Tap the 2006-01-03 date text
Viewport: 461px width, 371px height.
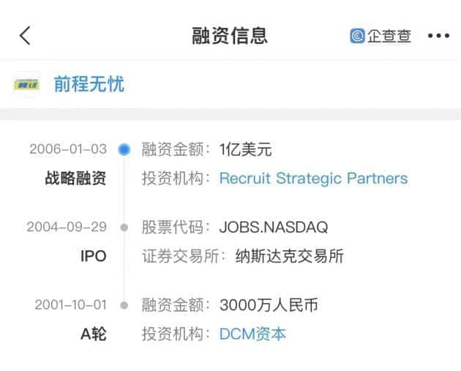point(68,149)
